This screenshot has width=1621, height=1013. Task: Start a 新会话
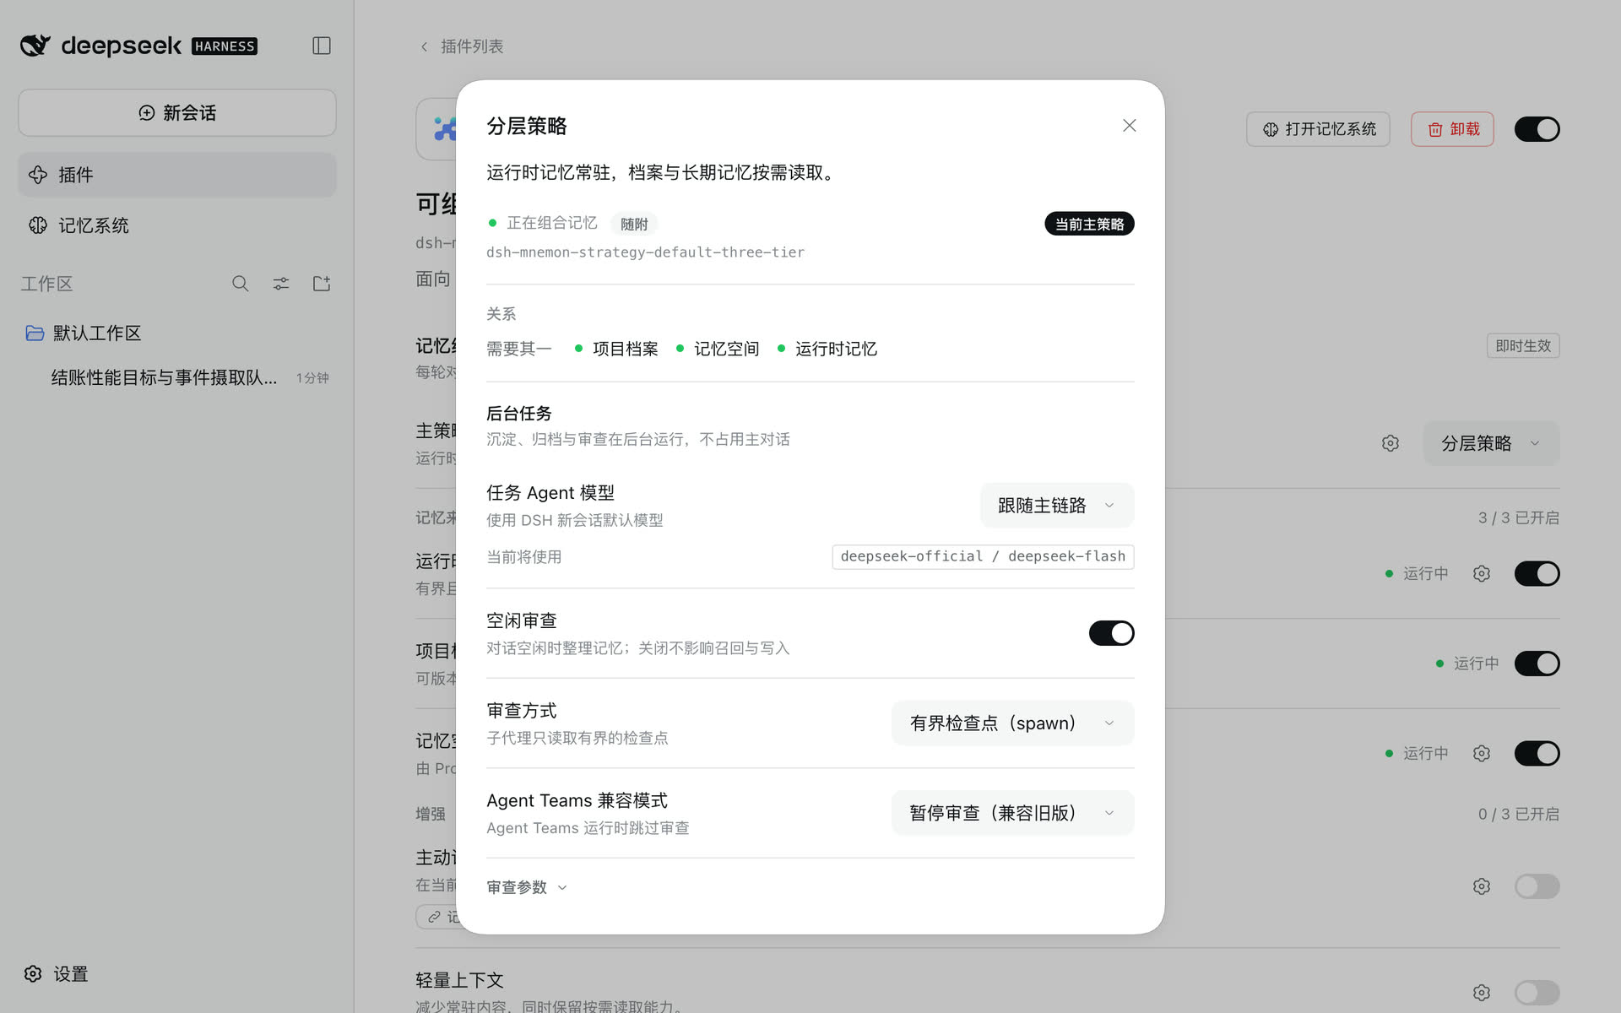pos(177,113)
